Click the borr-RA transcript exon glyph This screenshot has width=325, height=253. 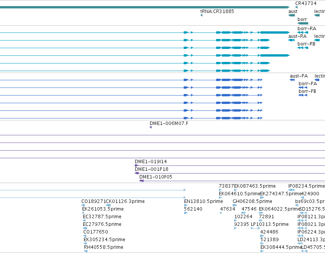pyautogui.click(x=303, y=32)
